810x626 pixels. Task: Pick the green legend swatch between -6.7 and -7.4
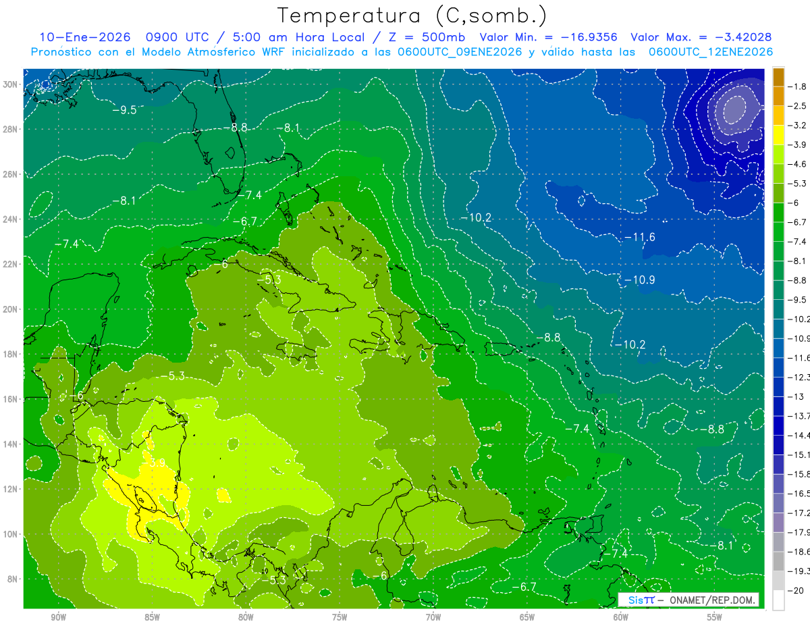(x=778, y=232)
